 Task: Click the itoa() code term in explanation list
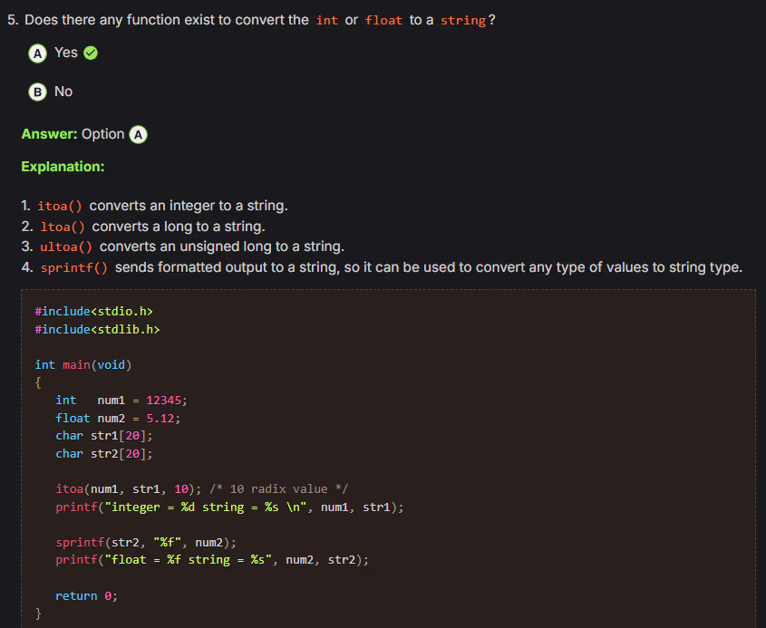[62, 207]
